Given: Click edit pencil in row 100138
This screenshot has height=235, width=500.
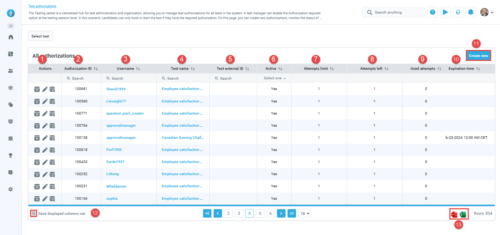Looking at the screenshot, I should [x=45, y=138].
